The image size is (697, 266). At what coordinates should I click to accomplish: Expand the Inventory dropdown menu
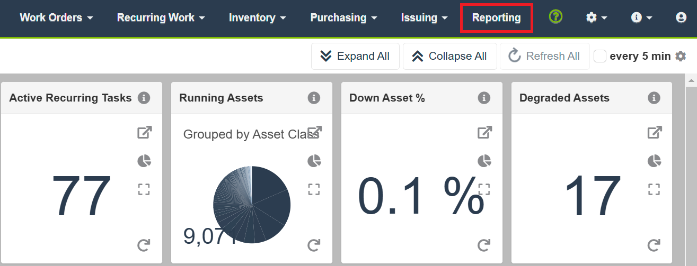(257, 17)
